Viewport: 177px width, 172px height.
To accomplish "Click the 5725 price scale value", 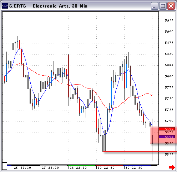I will click(x=169, y=110).
